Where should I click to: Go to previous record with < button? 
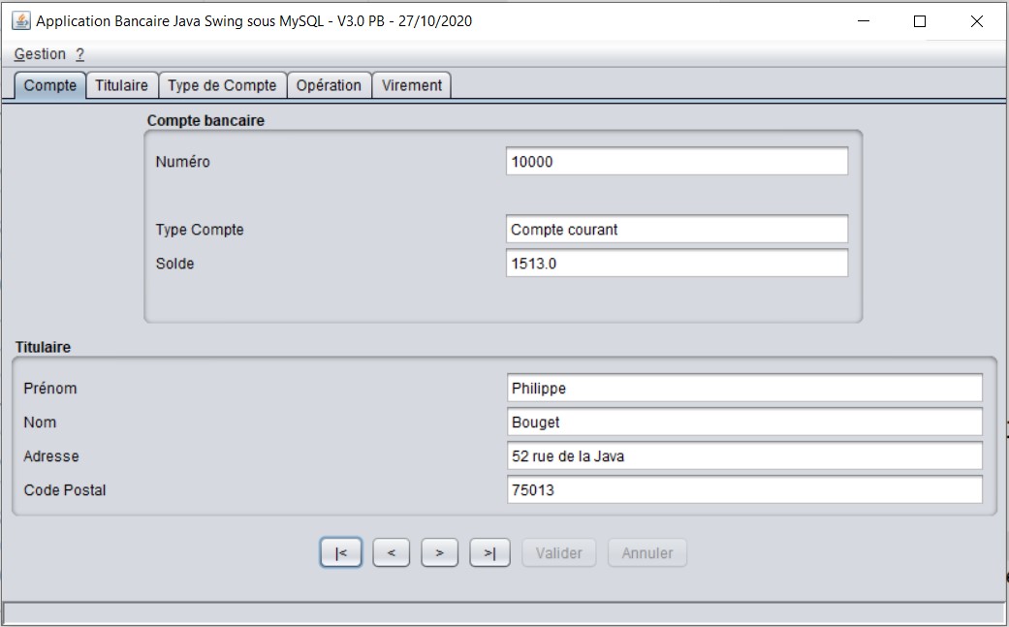[391, 552]
